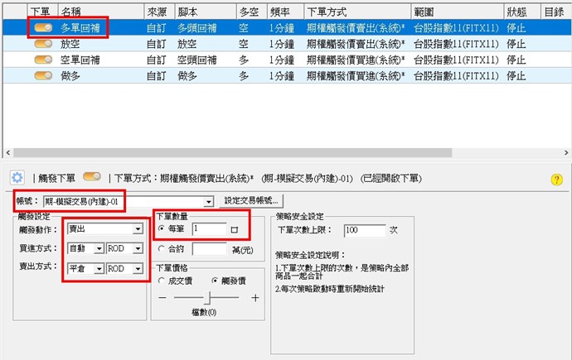Click the 設定交易帳號 button
572x360 pixels.
[x=252, y=200]
